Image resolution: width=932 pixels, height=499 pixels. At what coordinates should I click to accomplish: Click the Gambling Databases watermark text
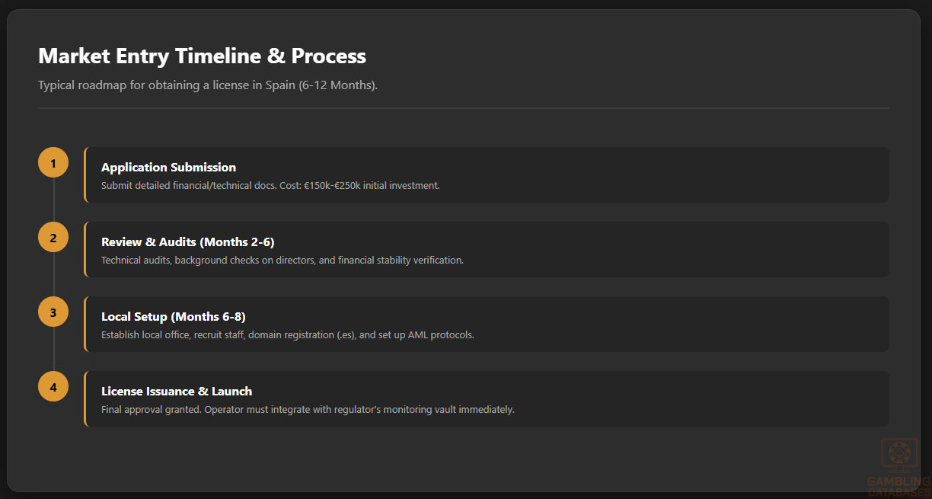[899, 486]
